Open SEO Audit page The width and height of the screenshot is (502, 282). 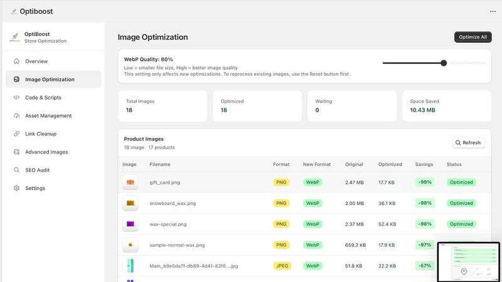pos(53,170)
